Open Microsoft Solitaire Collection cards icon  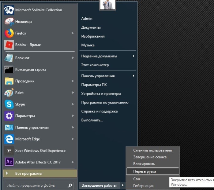click(9, 10)
